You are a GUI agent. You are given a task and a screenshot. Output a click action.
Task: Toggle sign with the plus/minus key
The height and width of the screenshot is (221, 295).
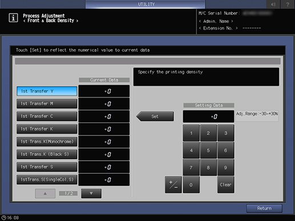[173, 185]
